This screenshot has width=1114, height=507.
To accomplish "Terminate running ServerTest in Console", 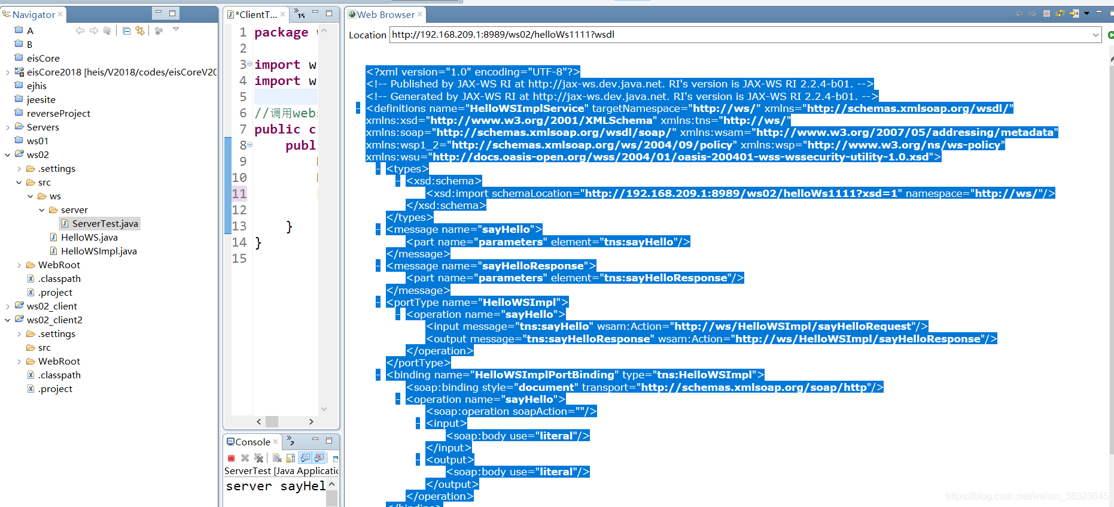I will (x=231, y=458).
